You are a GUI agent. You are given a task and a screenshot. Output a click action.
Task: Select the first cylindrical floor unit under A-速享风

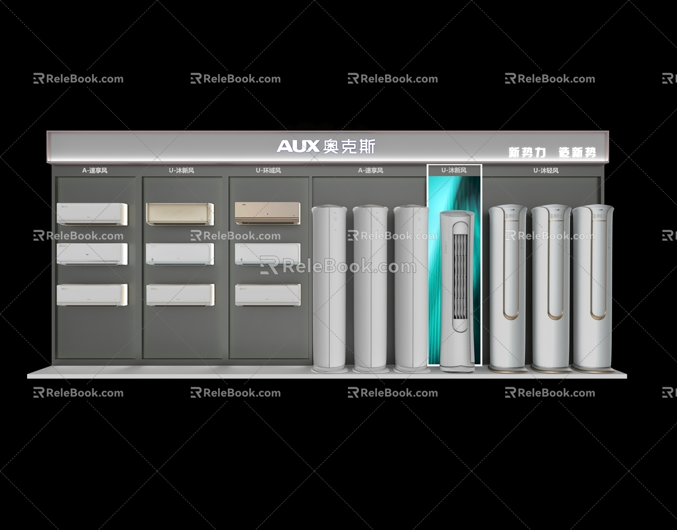coord(329,288)
